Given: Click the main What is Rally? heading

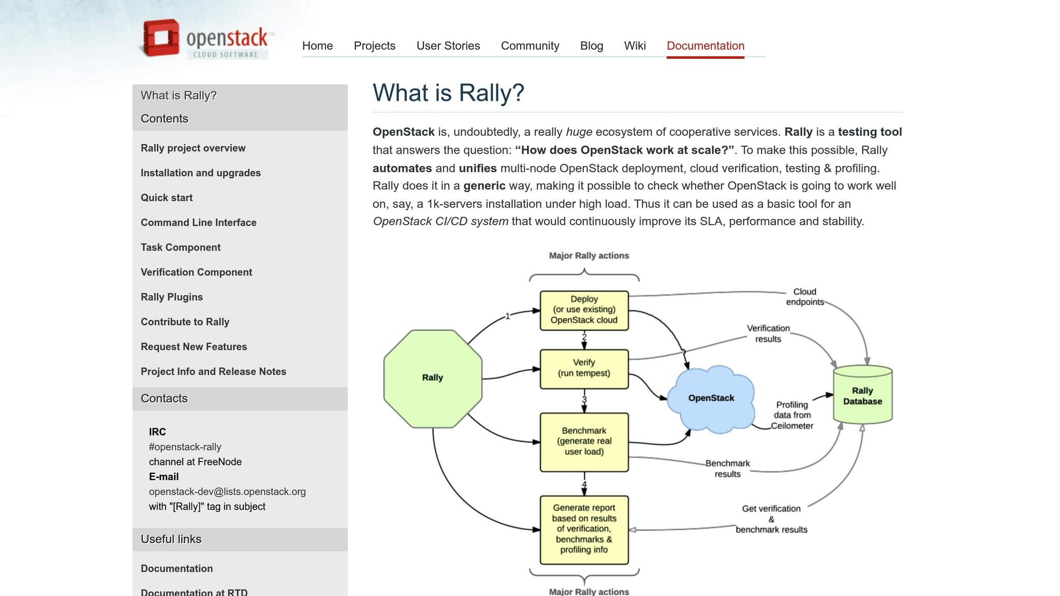Looking at the screenshot, I should [x=448, y=93].
